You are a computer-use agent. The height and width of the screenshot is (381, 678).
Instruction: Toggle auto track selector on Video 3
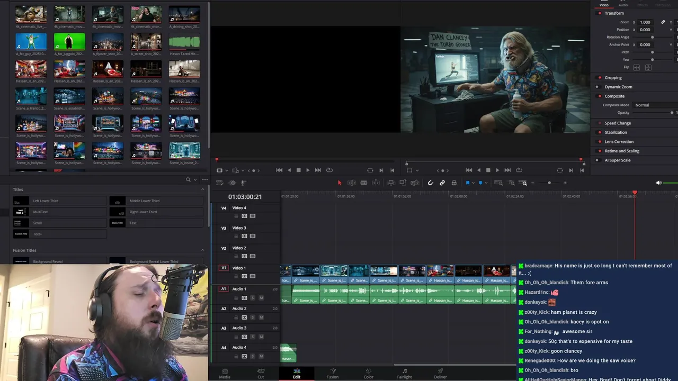pos(244,236)
